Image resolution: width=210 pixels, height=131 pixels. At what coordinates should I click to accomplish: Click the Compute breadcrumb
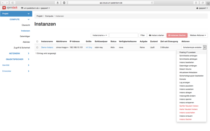tap(49, 16)
